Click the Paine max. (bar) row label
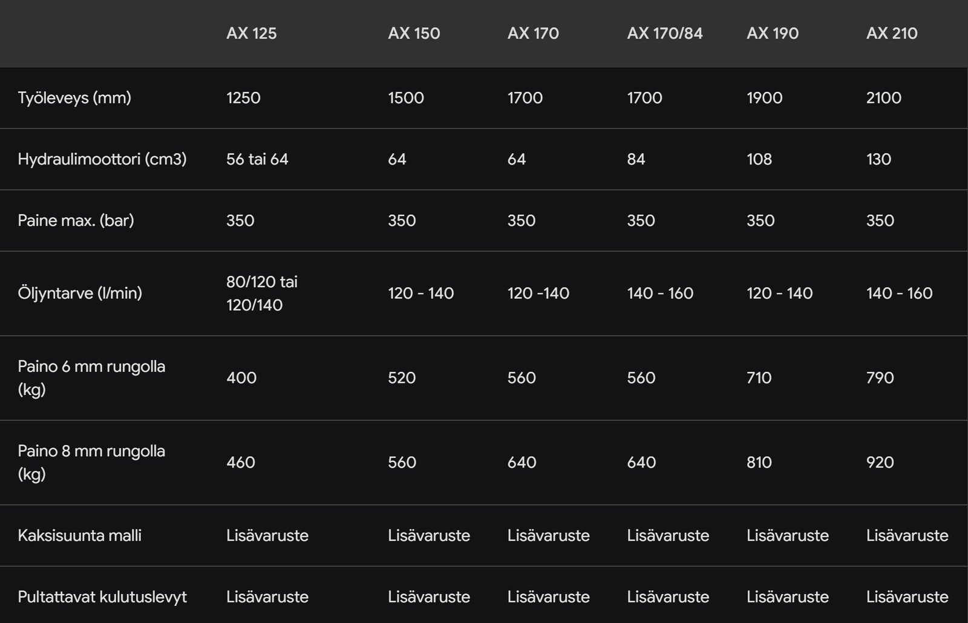 pyautogui.click(x=76, y=220)
